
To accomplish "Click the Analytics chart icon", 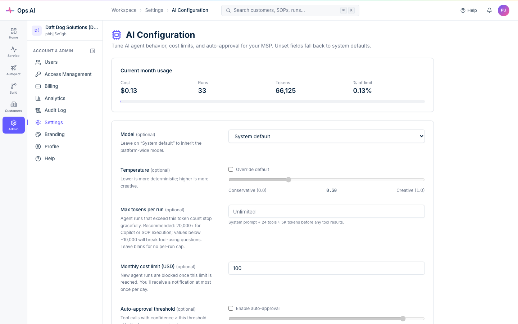I will point(38,98).
